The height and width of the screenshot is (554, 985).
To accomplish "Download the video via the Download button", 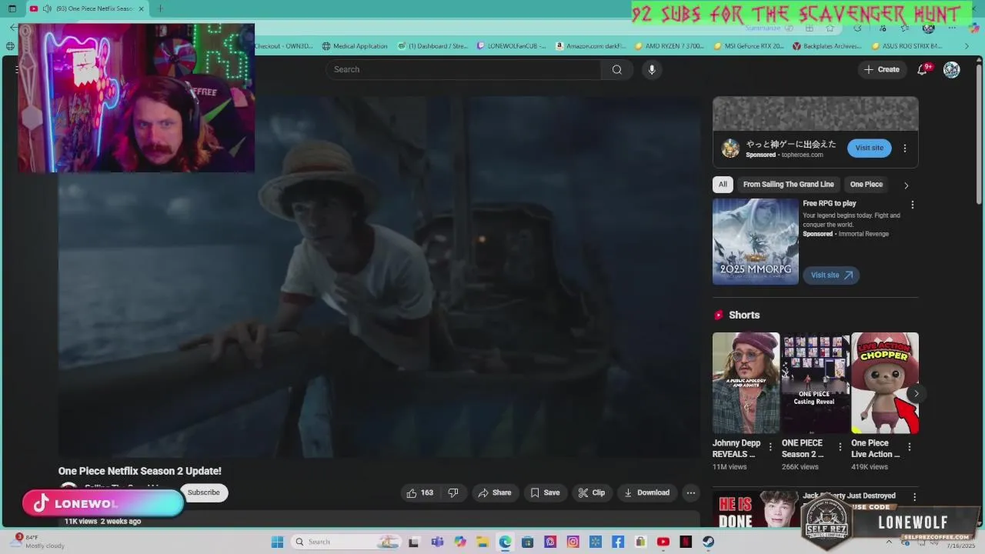I will (646, 492).
